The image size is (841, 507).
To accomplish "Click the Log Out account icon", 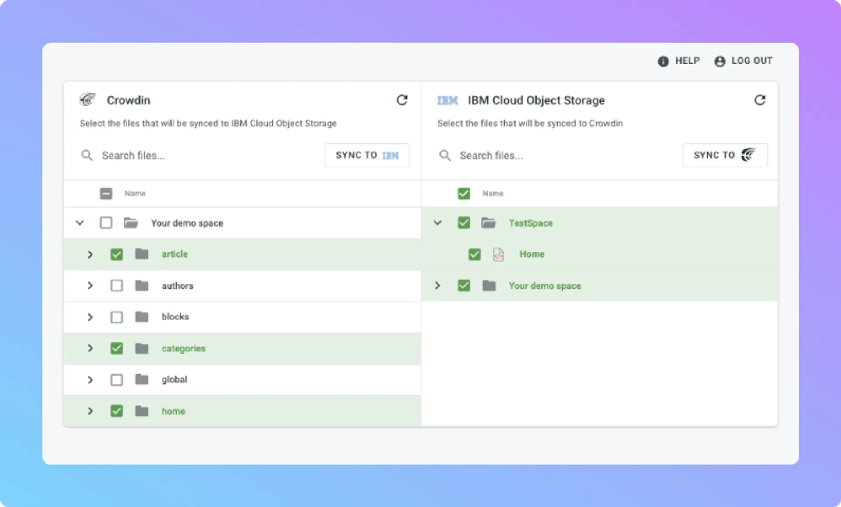I will pos(720,61).
